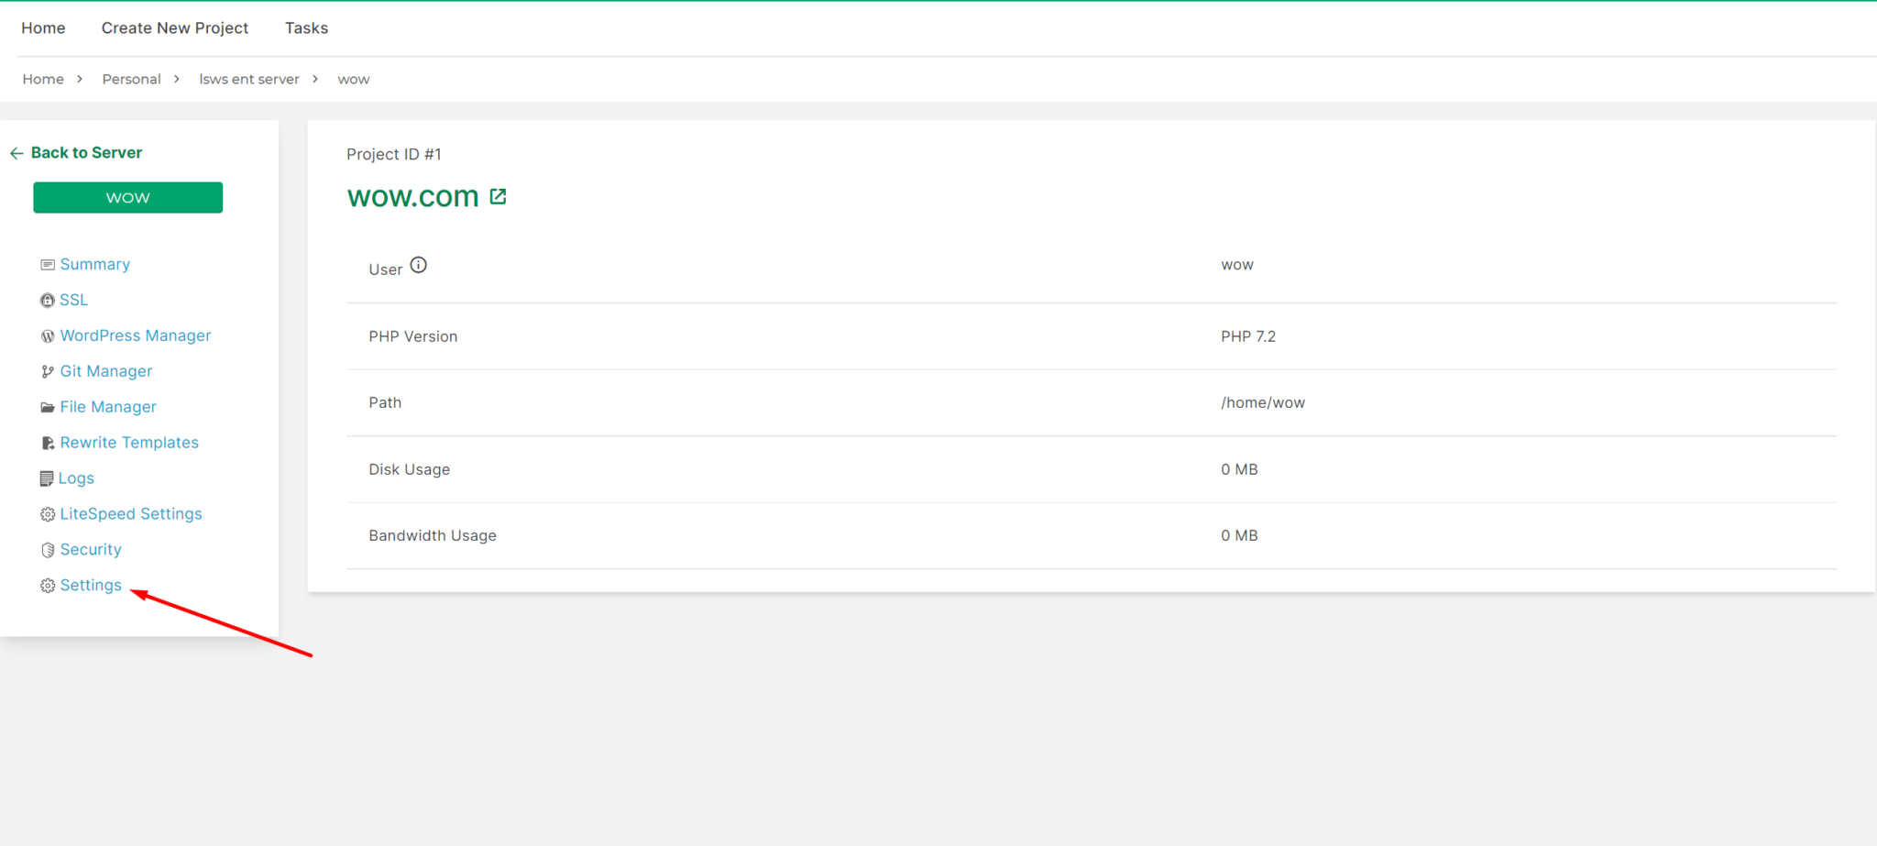Open the File Manager folder icon
1877x846 pixels.
click(47, 406)
